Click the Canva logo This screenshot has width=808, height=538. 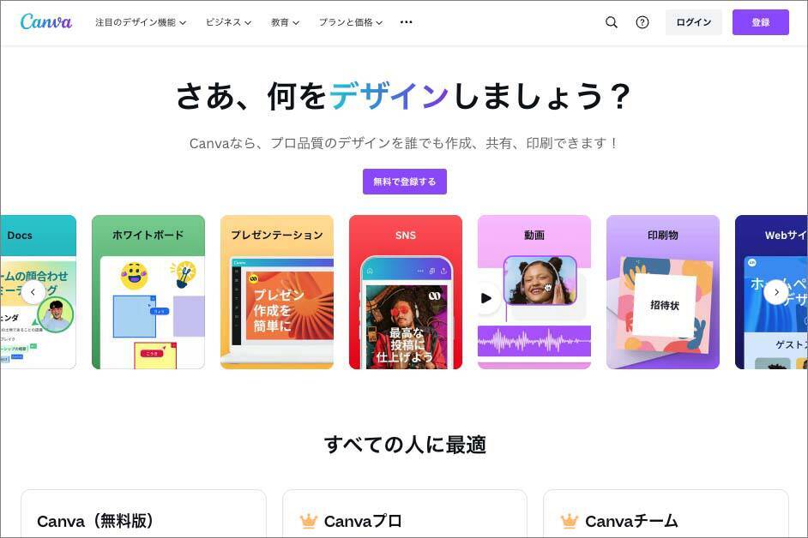(x=45, y=21)
